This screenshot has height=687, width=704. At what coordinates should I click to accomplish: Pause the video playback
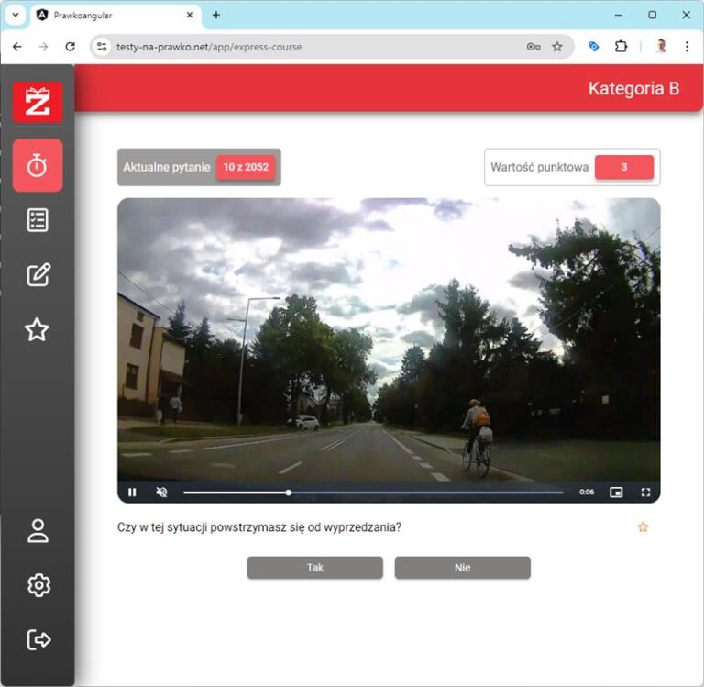click(132, 493)
